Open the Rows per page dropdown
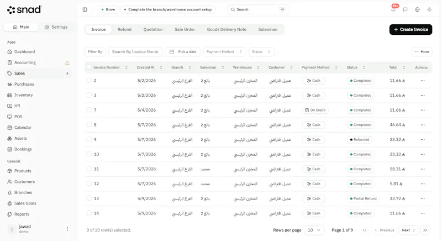 click(x=314, y=230)
